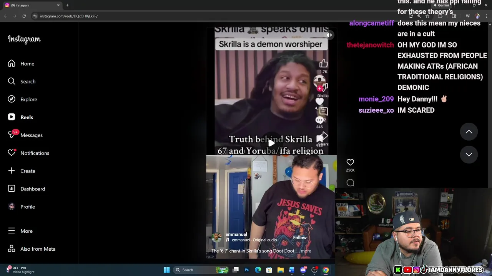Reload the Instagram page
The width and height of the screenshot is (492, 276).
pos(24,16)
